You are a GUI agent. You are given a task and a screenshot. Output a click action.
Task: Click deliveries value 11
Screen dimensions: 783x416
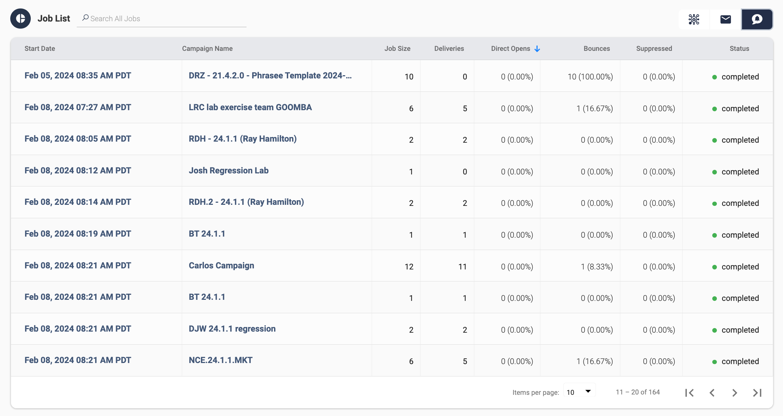(x=463, y=267)
